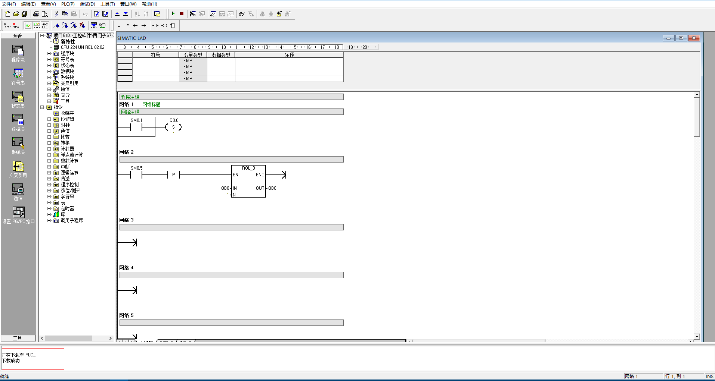Expand the 位逻辑 instruction folder
Viewport: 715px width, 381px height.
tap(49, 119)
